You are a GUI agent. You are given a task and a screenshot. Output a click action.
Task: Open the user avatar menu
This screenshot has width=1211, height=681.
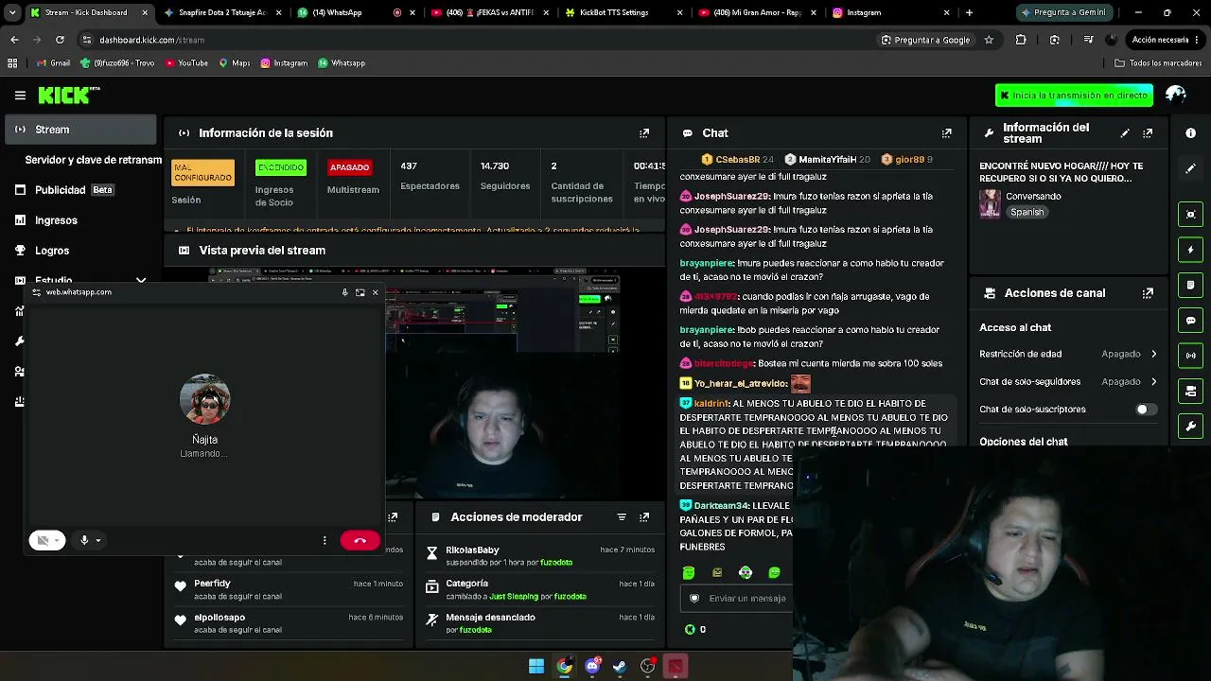pyautogui.click(x=1176, y=95)
